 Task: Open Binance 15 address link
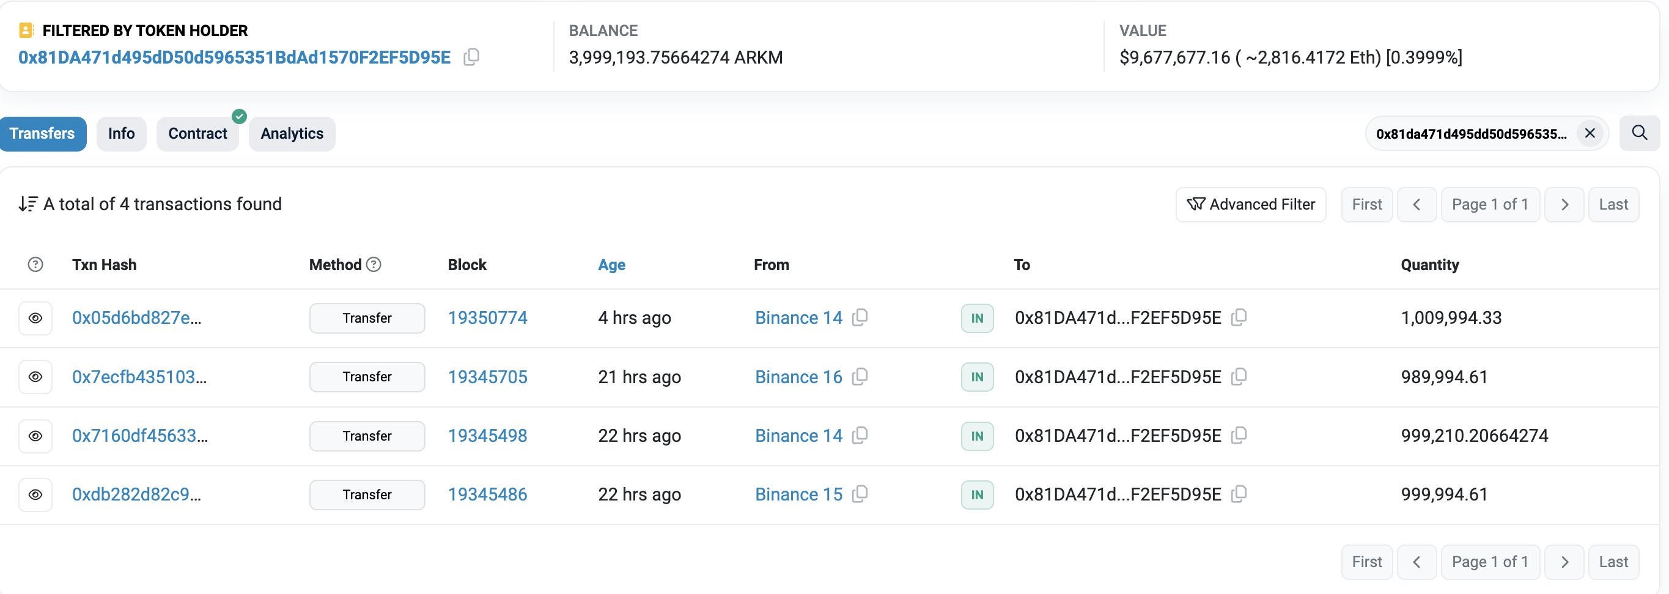pos(798,495)
